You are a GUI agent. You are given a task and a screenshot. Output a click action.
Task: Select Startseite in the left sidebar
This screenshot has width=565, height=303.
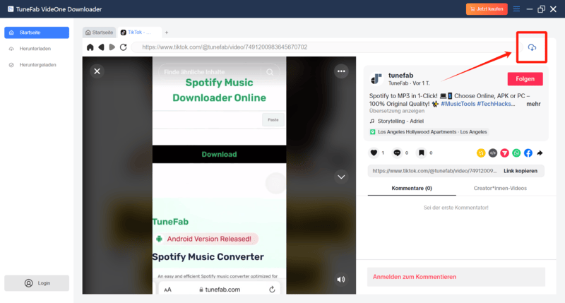(x=37, y=32)
